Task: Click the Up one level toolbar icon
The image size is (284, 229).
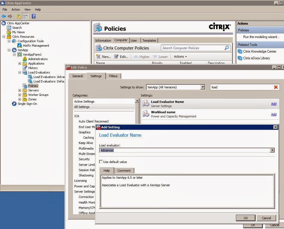Action: tap(19, 16)
